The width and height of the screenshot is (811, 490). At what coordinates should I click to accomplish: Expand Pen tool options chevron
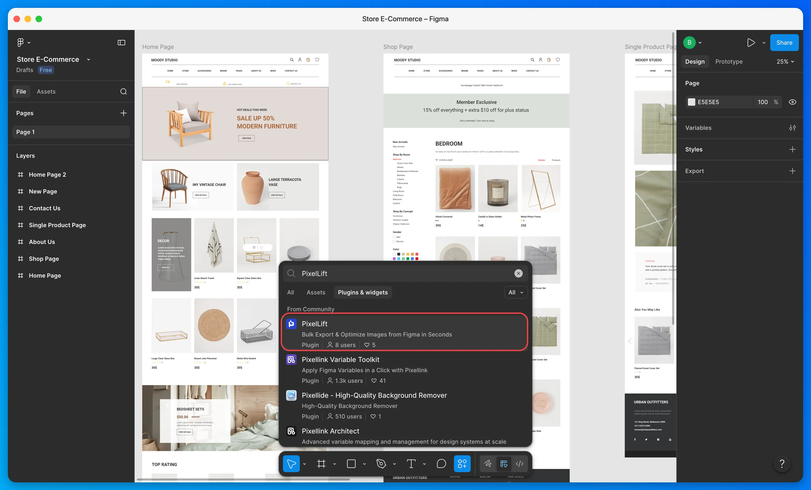click(394, 464)
